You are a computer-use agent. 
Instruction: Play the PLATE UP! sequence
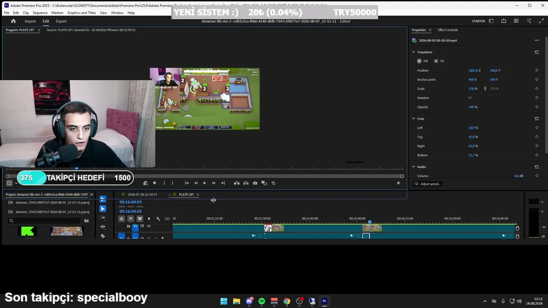coord(205,183)
